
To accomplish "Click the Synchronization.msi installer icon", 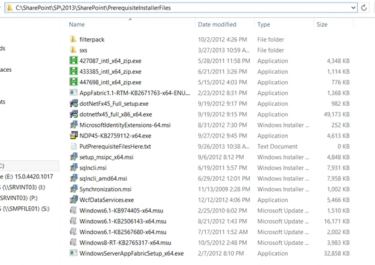I will tap(73, 189).
